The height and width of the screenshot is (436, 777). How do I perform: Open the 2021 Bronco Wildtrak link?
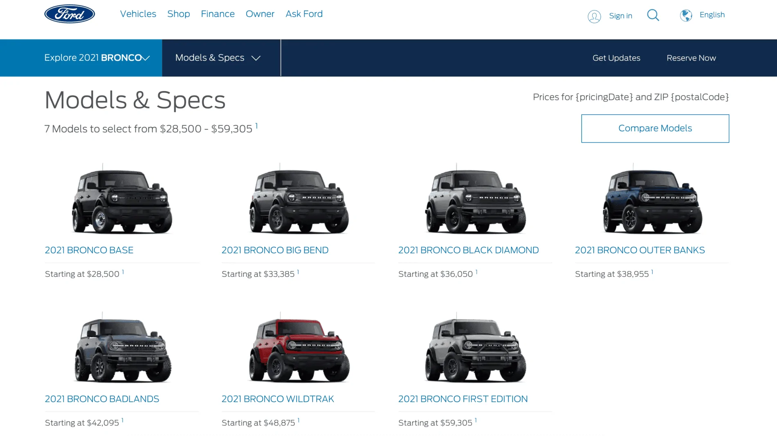click(x=278, y=399)
